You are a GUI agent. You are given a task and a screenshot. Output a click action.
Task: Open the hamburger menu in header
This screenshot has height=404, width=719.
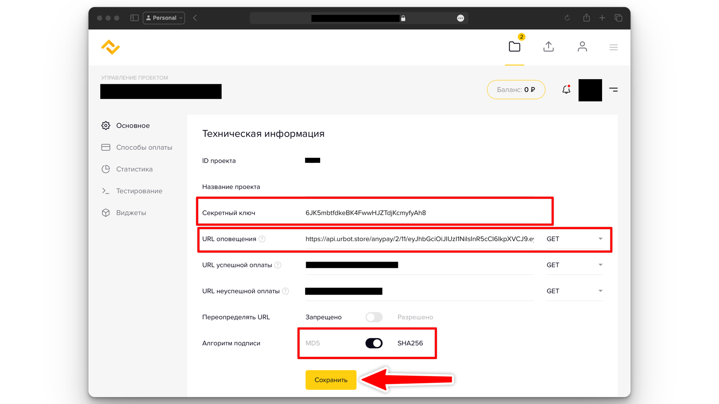(613, 47)
